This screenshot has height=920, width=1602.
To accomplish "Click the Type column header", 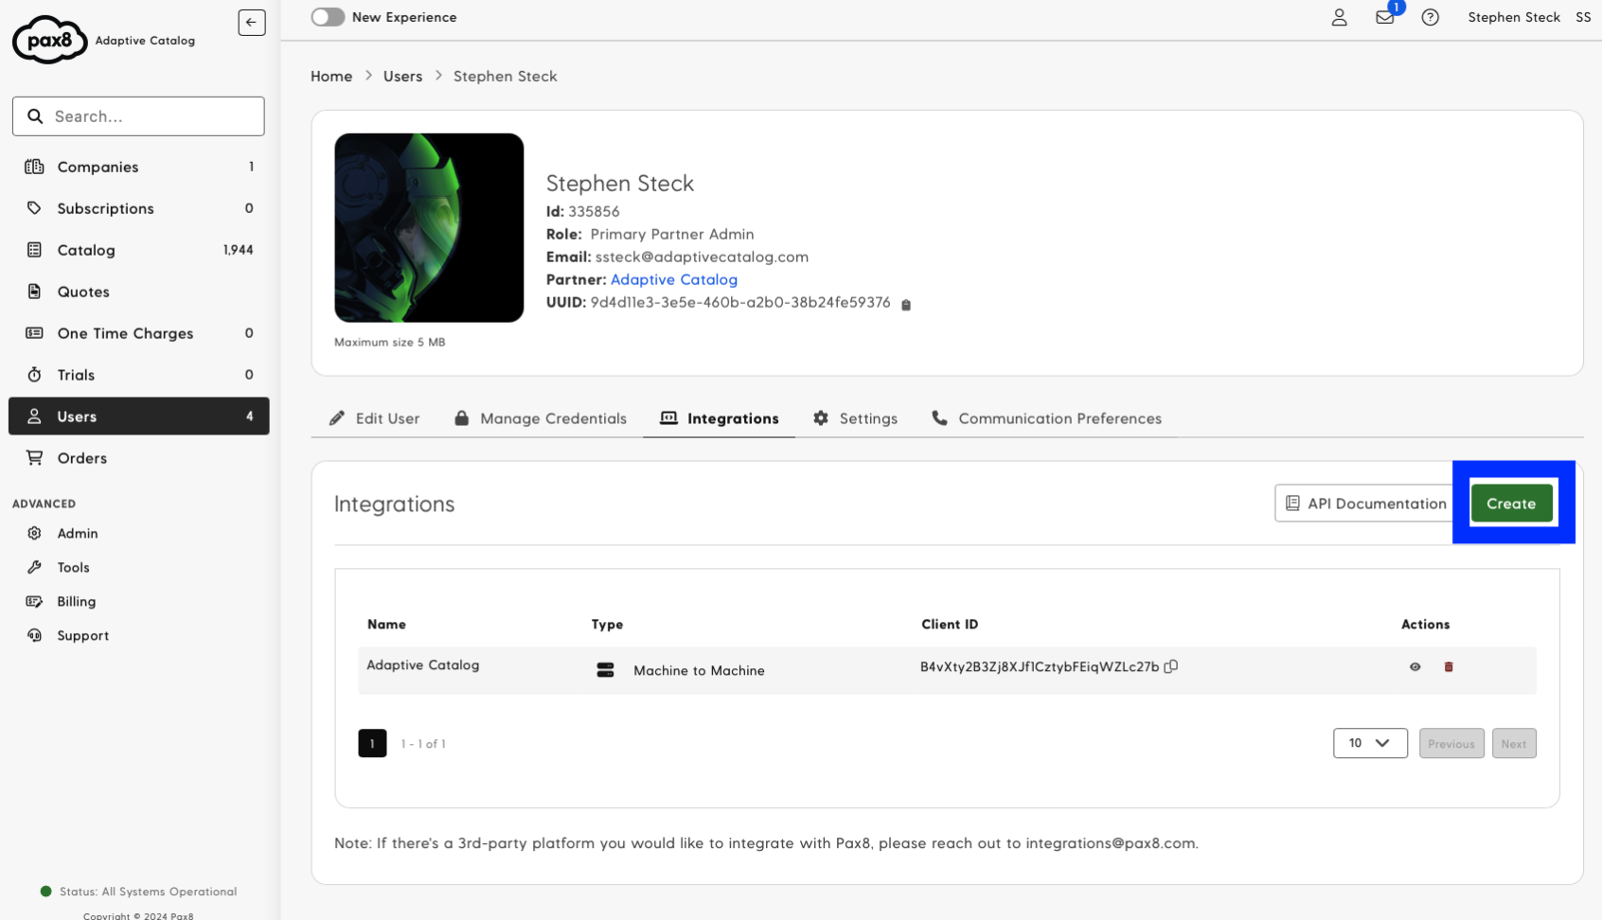I will point(607,625).
